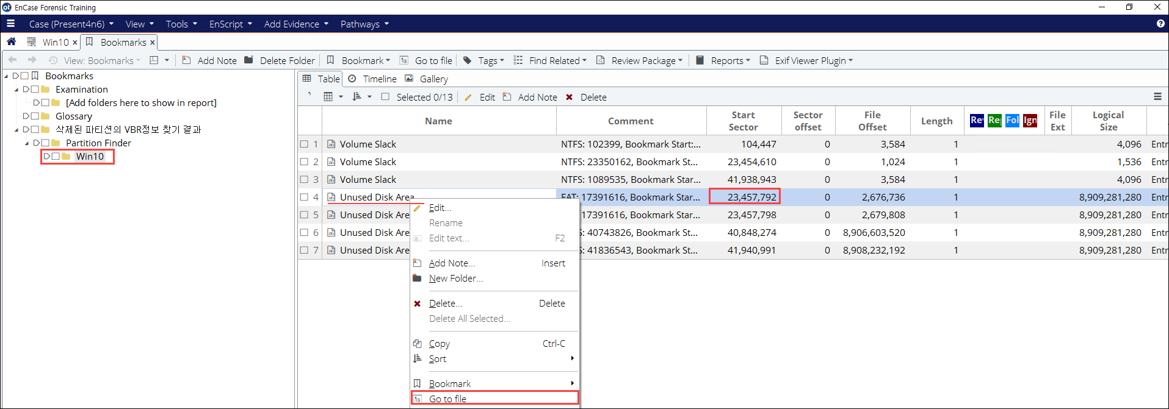Click the Home icon tab
Viewport: 1169px width, 409px height.
(11, 42)
